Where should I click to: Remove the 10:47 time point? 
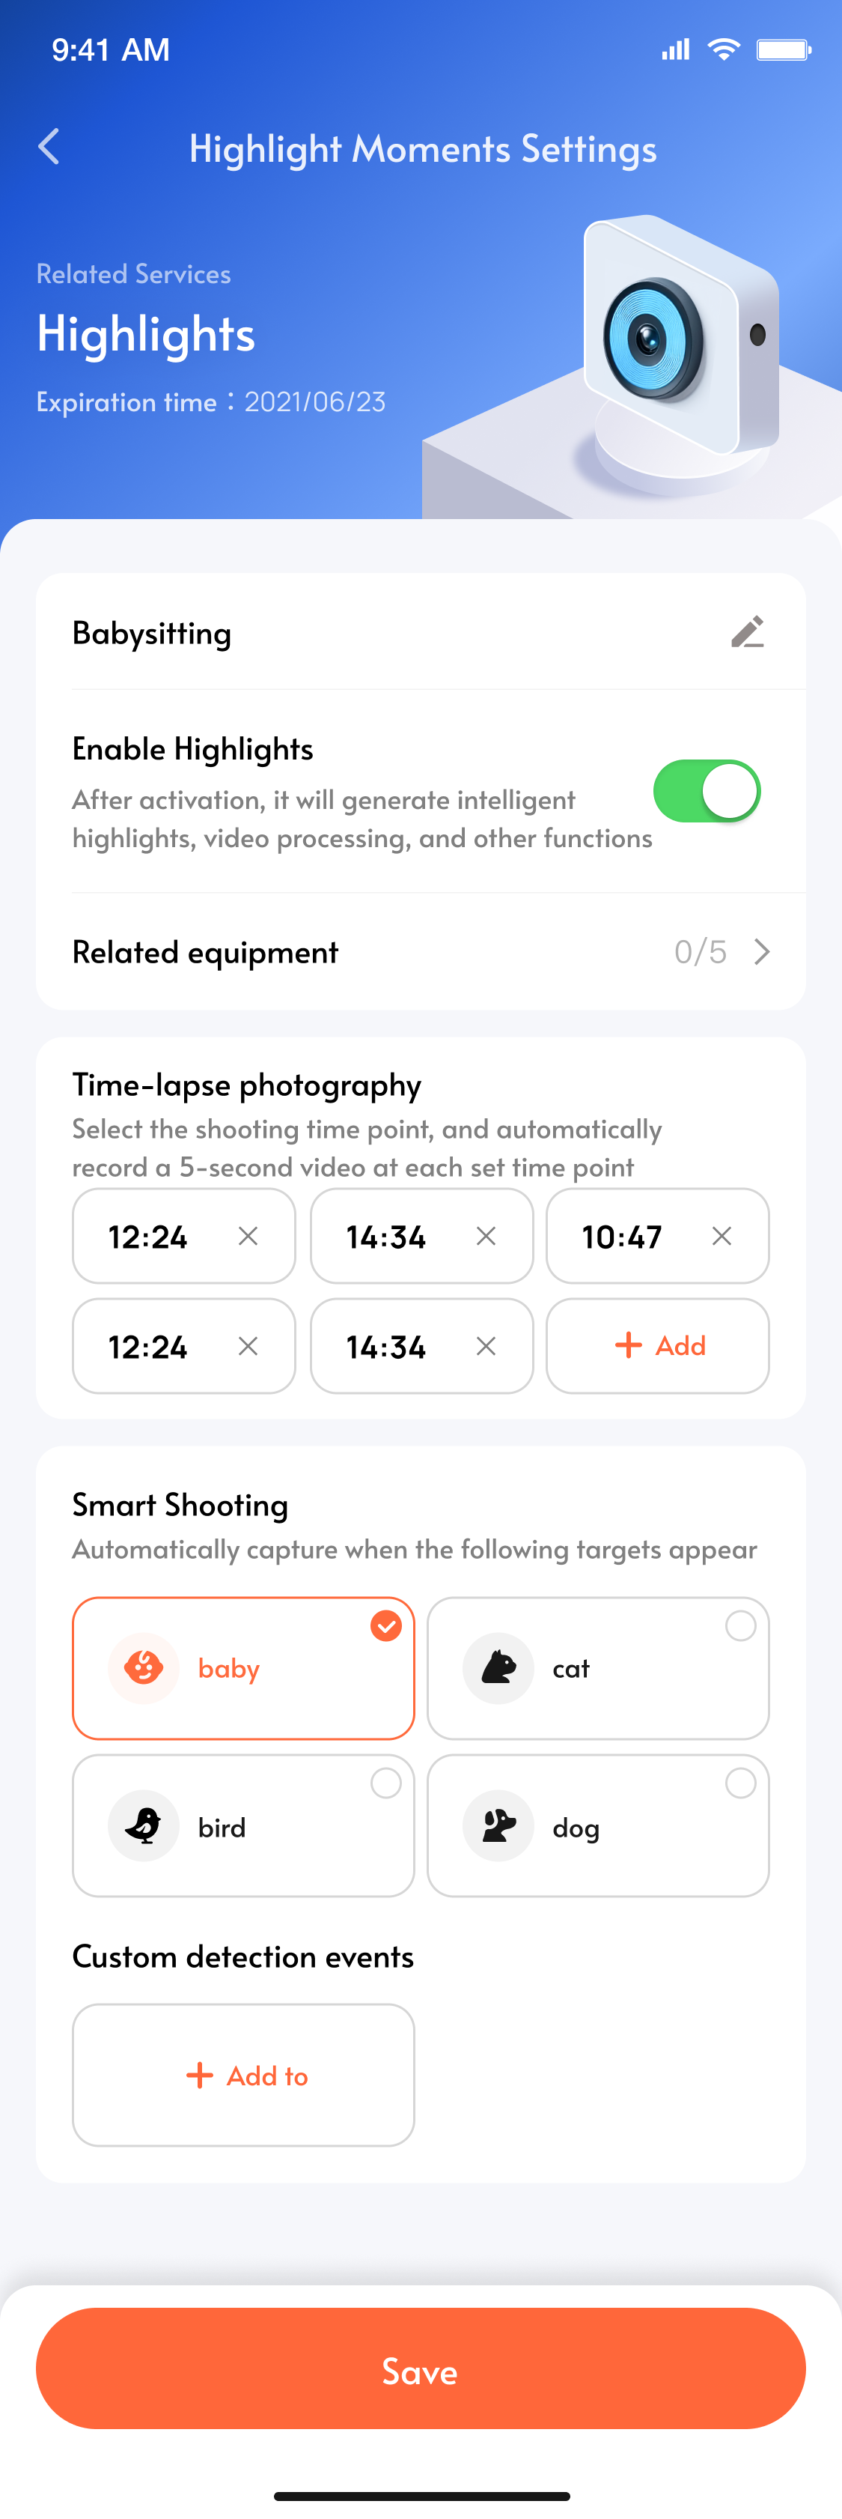[722, 1236]
